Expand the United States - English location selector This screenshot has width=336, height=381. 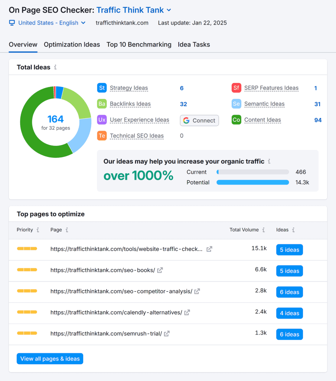(x=83, y=23)
